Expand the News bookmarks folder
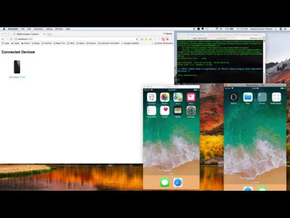 80,43
